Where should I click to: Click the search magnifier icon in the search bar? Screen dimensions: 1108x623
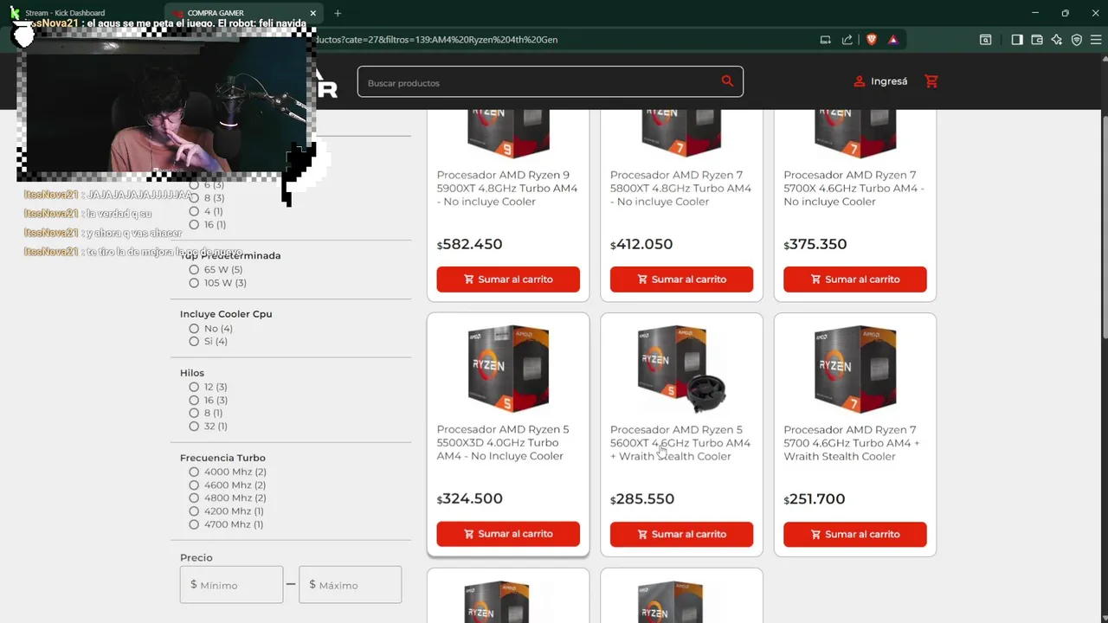(727, 81)
